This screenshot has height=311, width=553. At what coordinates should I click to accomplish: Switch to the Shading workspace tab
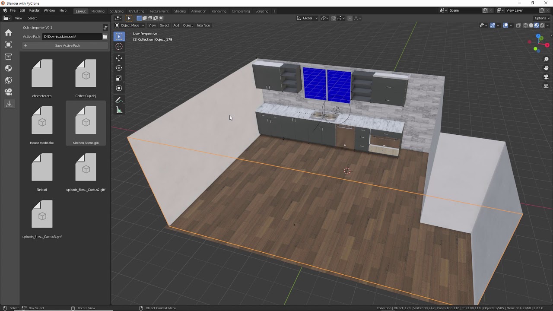point(180,11)
